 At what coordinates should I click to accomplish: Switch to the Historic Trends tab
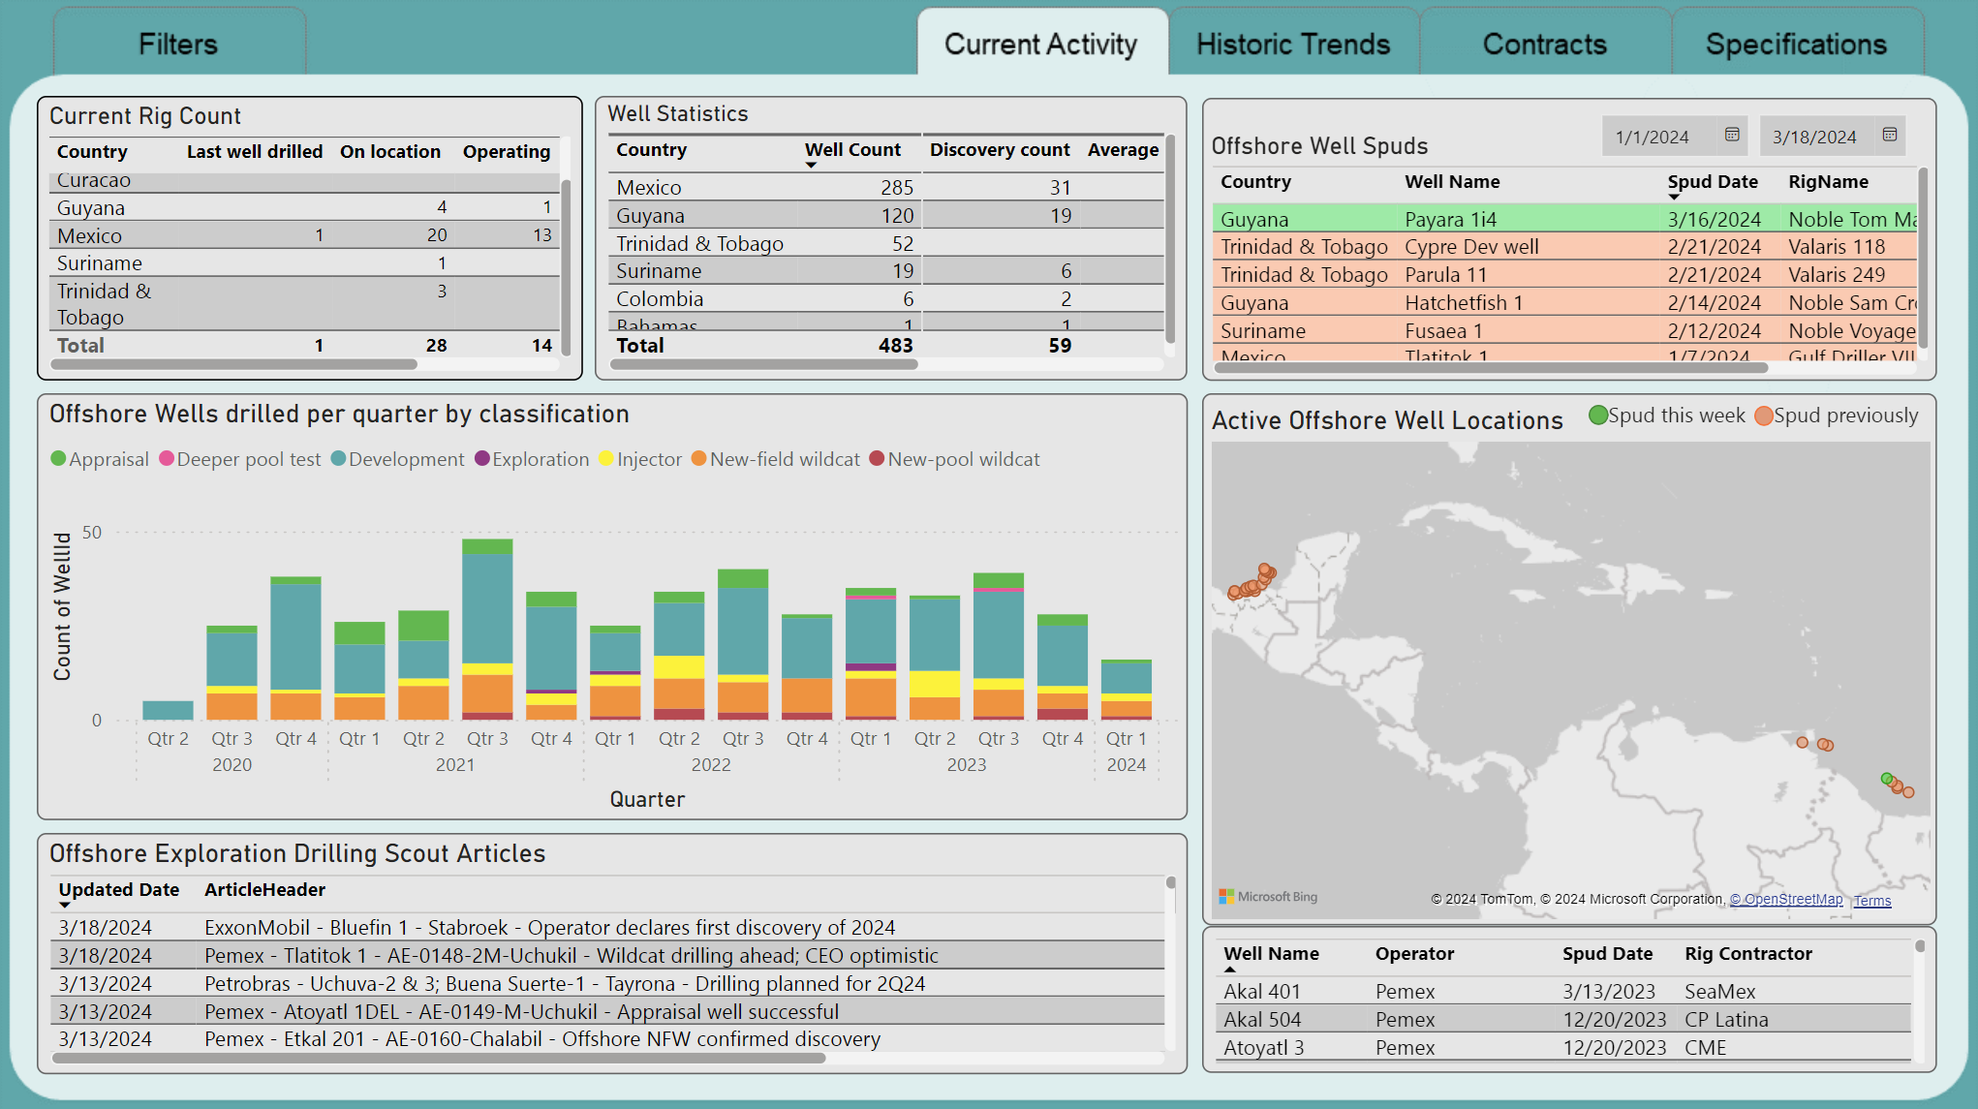[1292, 45]
